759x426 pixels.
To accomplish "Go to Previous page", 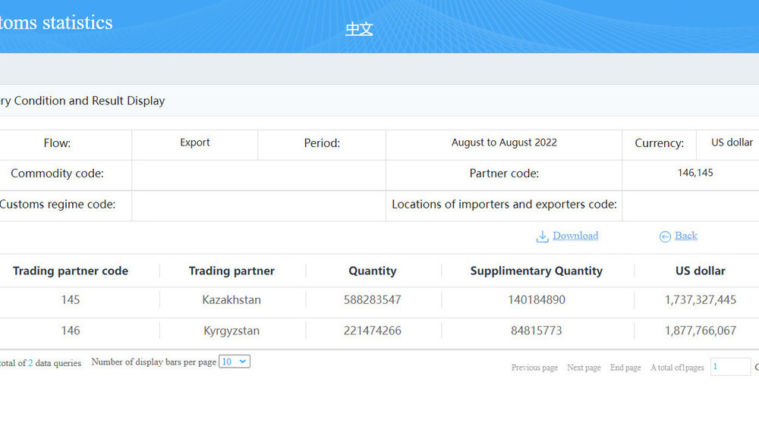I will coord(534,368).
